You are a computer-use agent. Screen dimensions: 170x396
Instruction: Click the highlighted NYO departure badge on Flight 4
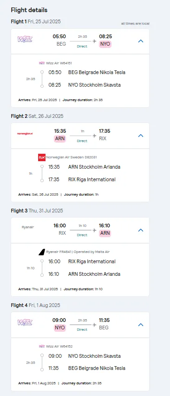point(60,328)
